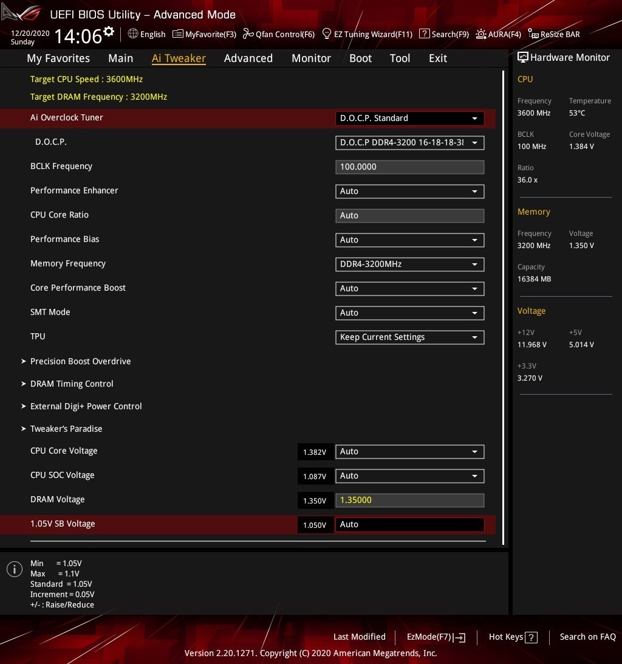
Task: Click the Hot Keys question mark icon
Action: tap(531, 637)
